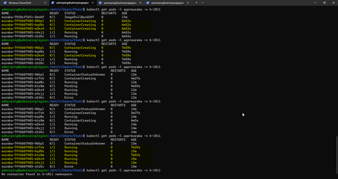Click the terminal vertical scrollbar thumb

tap(337, 155)
